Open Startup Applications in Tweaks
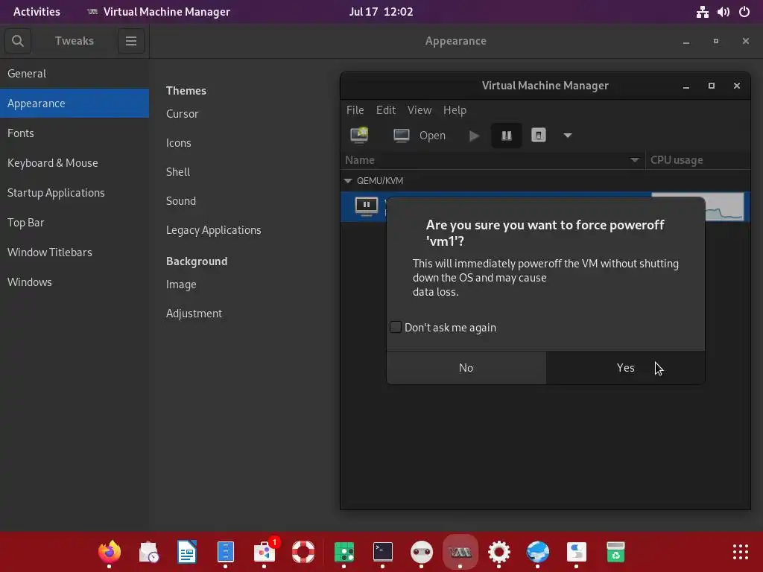Image resolution: width=763 pixels, height=572 pixels. click(75, 193)
